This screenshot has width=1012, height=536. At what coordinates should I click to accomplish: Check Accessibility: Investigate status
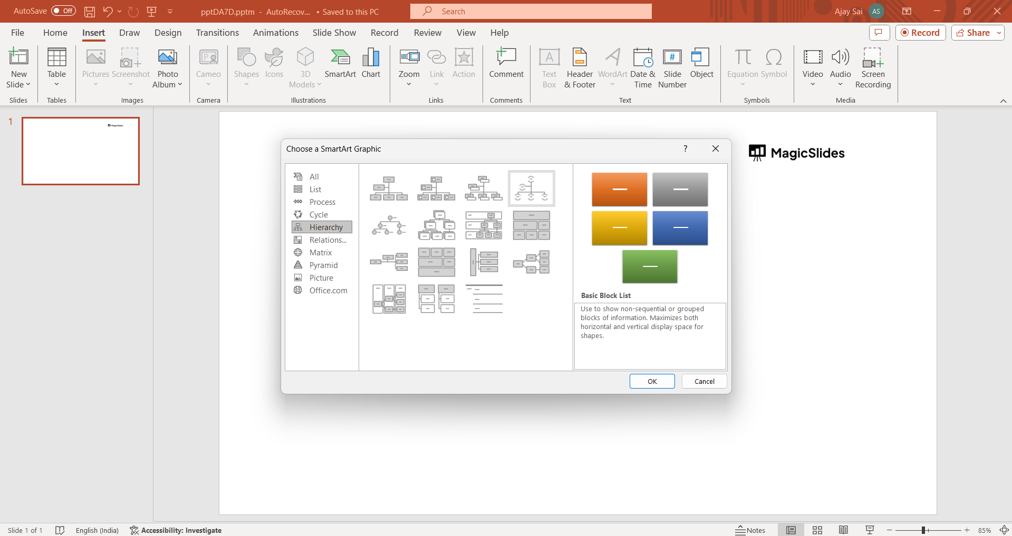[x=176, y=530]
